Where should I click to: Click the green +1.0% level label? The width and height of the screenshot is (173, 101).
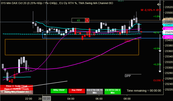[157, 17]
